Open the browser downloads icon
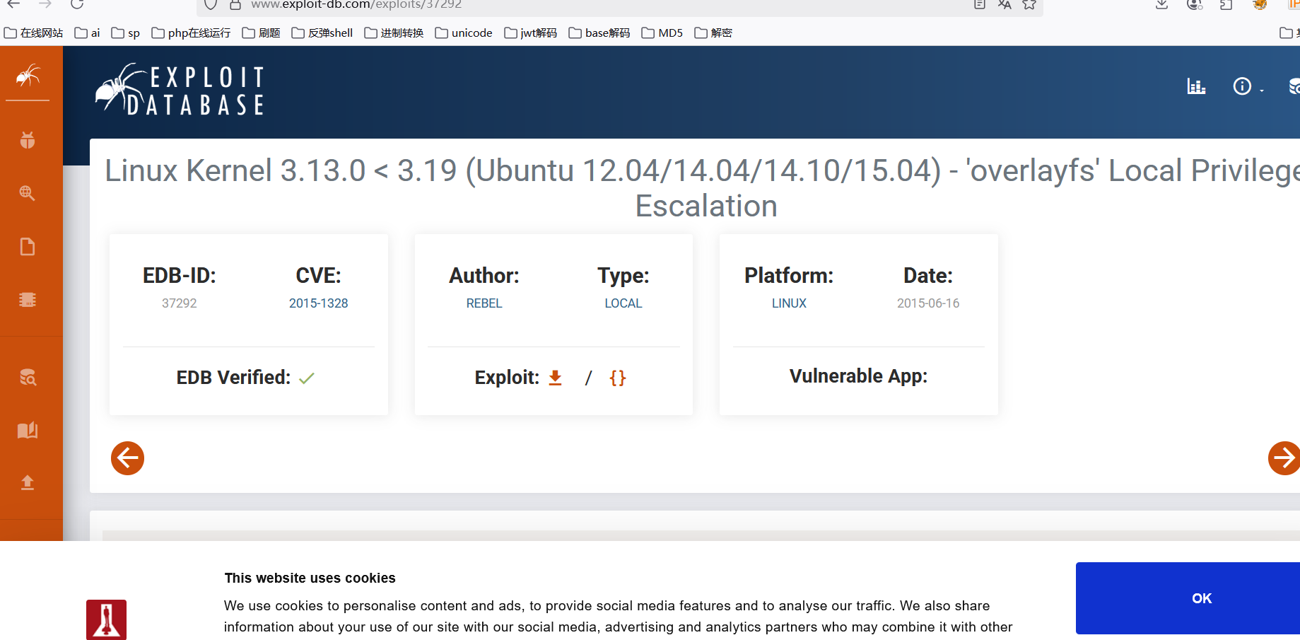1300x640 pixels. click(x=1161, y=4)
